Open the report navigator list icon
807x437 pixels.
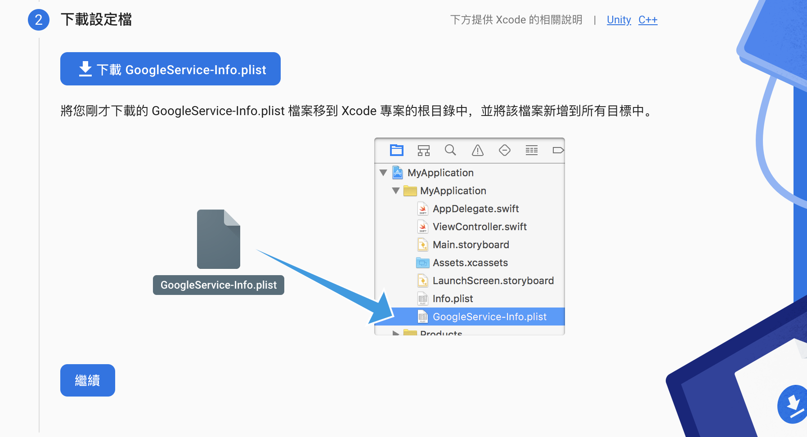(532, 150)
